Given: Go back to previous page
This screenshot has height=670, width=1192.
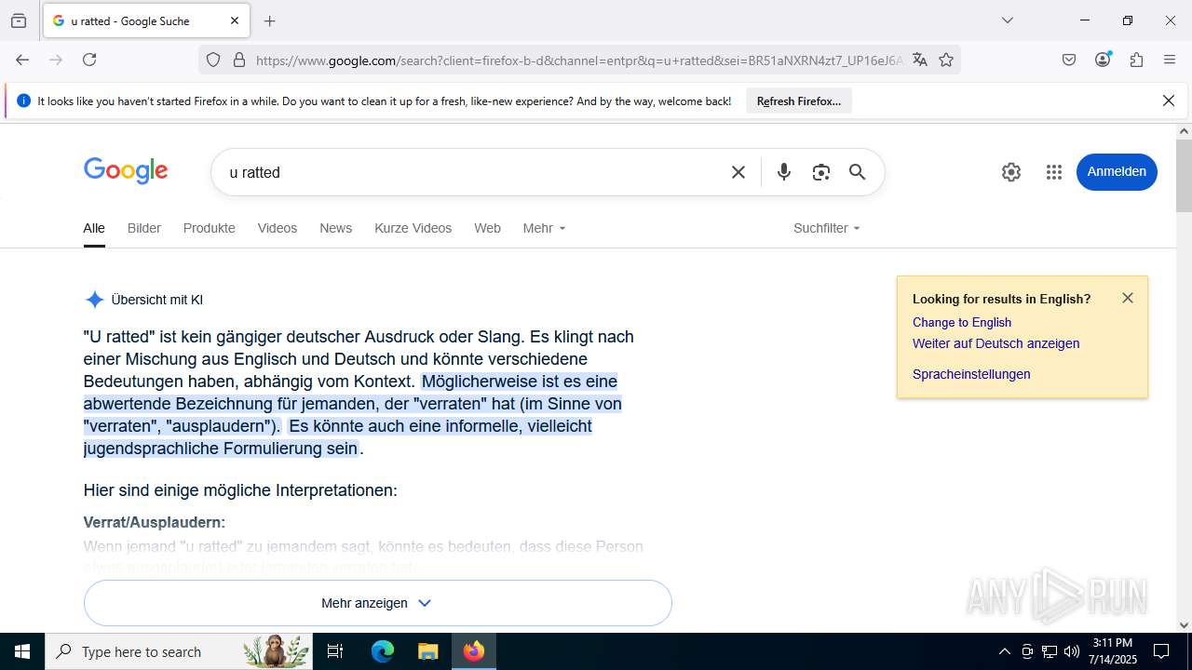Looking at the screenshot, I should pos(22,60).
